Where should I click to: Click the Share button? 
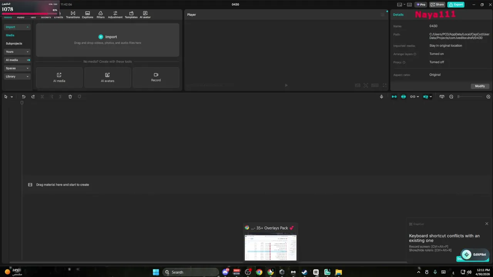438,5
